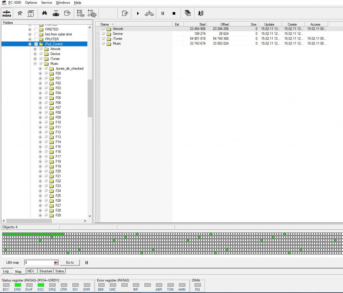Click the toolbar Pause icon
This screenshot has height=293, width=343.
163,13
